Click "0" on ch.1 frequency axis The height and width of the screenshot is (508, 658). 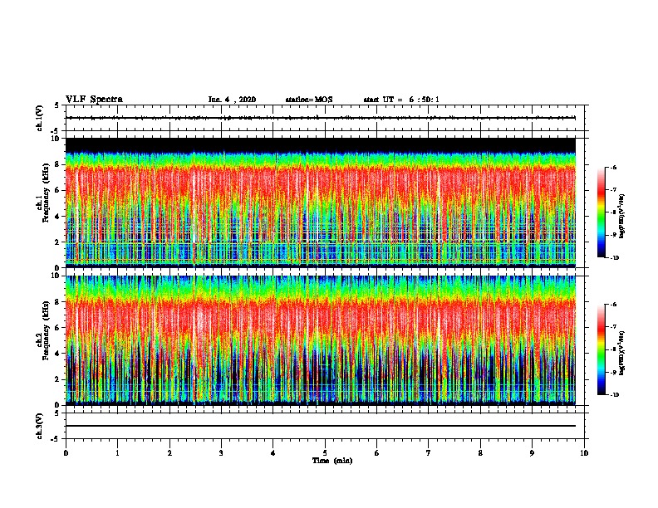58,268
